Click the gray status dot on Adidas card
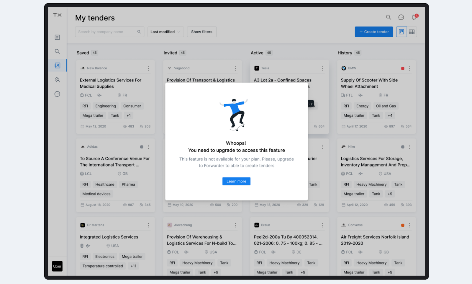472x284 pixels. tap(142, 147)
